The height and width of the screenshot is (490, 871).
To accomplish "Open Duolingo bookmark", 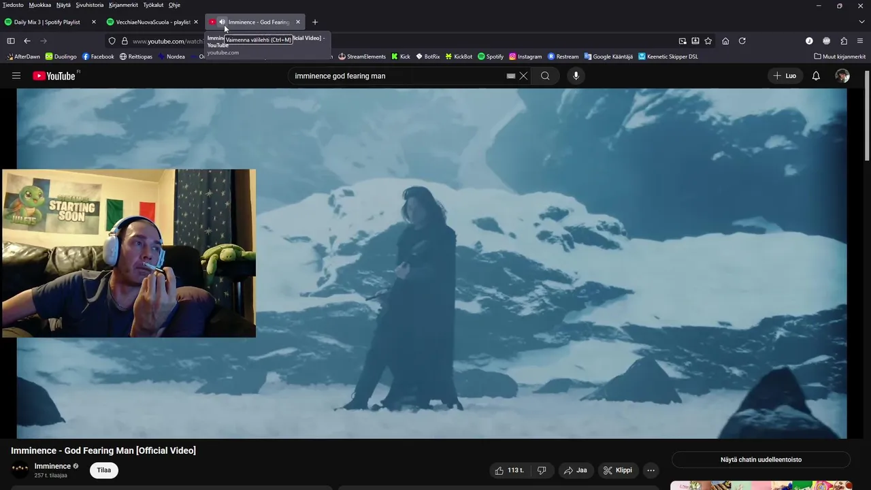I will (61, 56).
